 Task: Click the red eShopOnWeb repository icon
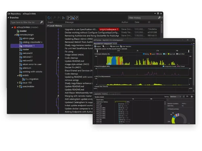tap(15, 27)
